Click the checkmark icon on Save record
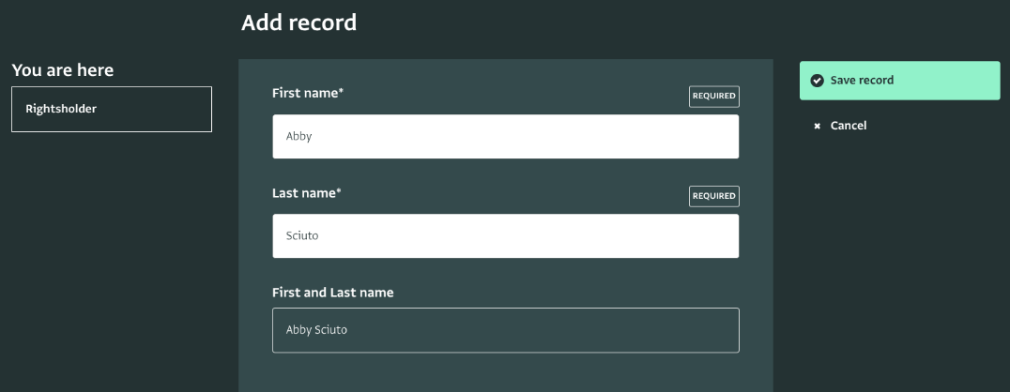 pyautogui.click(x=817, y=81)
